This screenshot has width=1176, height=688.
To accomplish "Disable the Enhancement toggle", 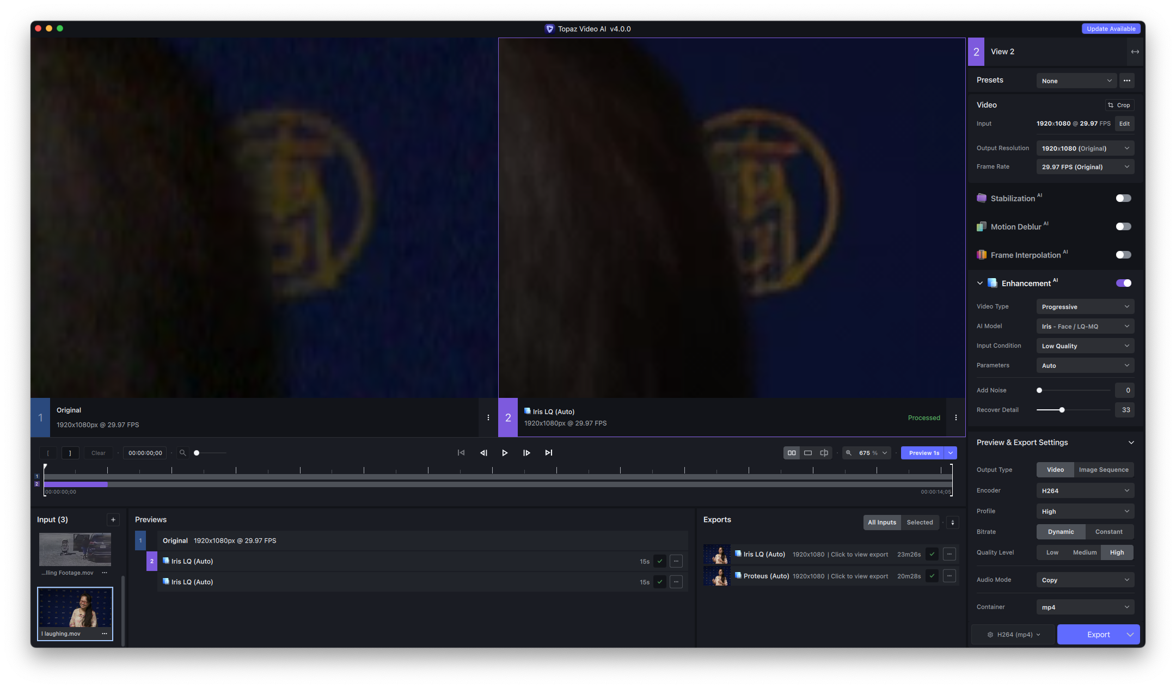I will [x=1123, y=283].
